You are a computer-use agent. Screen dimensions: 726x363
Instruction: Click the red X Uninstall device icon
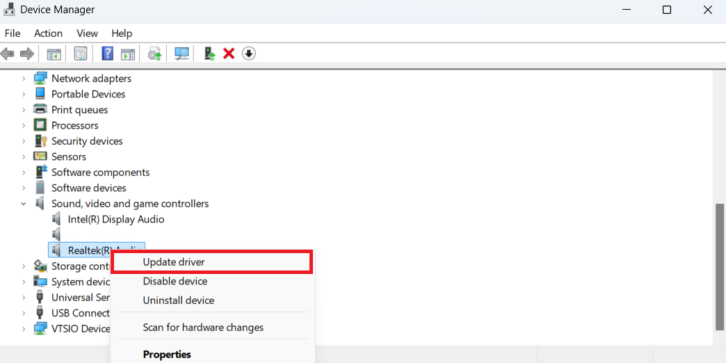pos(229,54)
